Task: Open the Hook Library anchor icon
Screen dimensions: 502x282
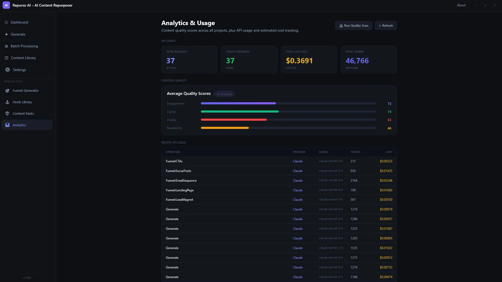Action: pos(8,102)
